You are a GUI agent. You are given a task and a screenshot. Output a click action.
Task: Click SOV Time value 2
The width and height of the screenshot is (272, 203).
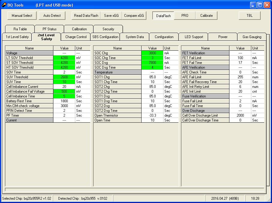coord(64,72)
